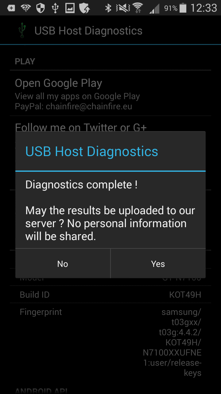Tap the green USB app icon

(21, 31)
